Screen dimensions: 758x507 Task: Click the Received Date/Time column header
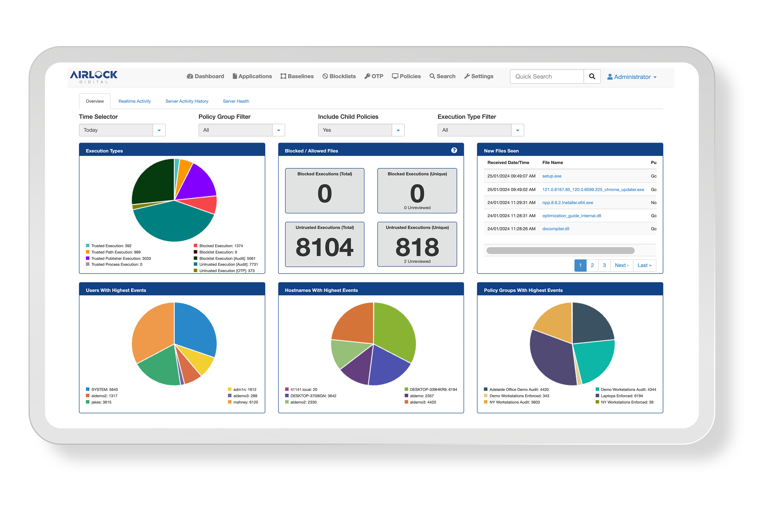tap(508, 162)
